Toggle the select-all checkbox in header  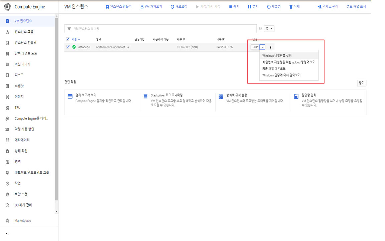click(68, 39)
